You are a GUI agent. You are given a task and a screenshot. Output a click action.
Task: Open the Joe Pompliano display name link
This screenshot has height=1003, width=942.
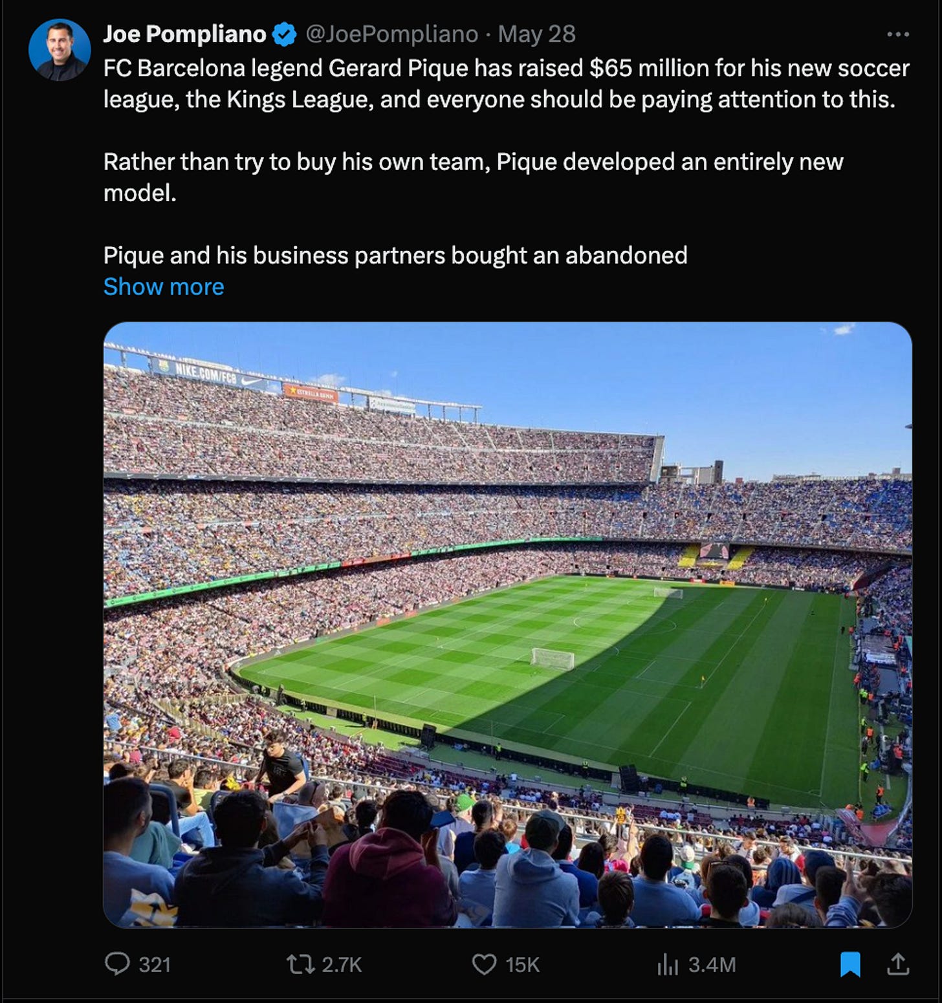[184, 34]
